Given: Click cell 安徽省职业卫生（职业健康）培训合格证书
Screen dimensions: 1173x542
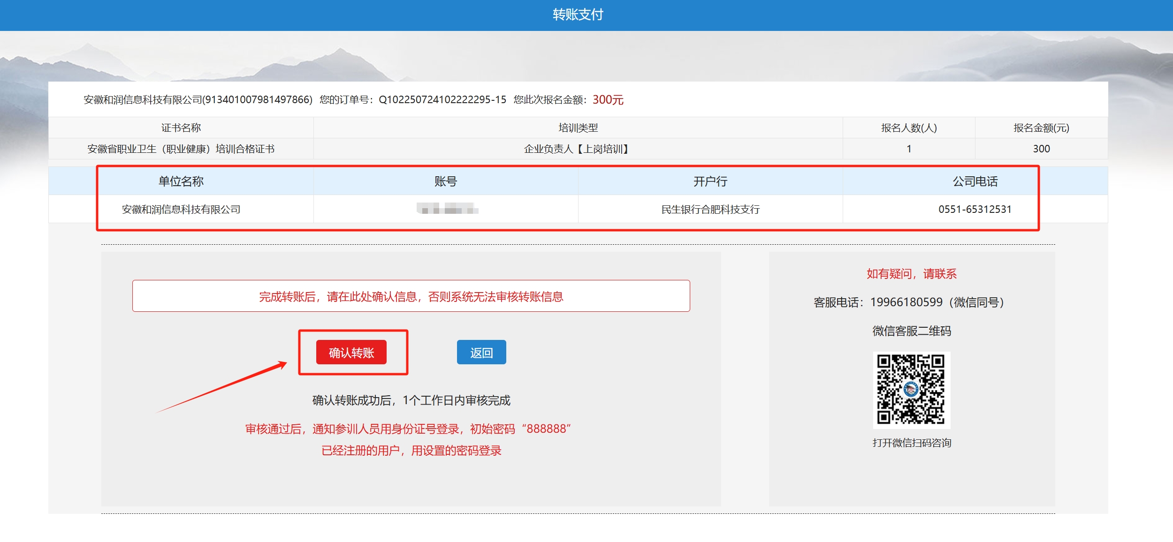Looking at the screenshot, I should [x=181, y=149].
